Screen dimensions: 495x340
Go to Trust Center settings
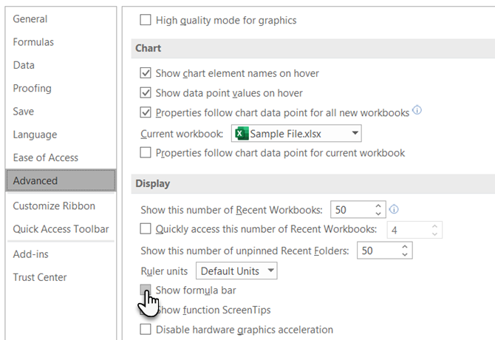point(40,277)
